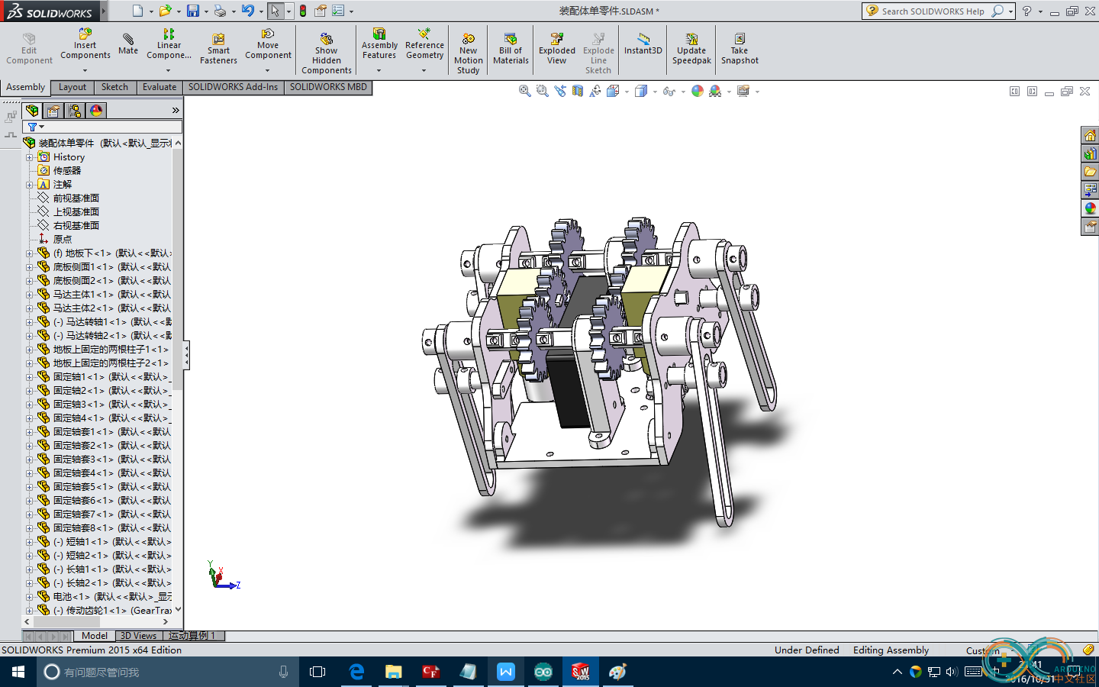Image resolution: width=1099 pixels, height=687 pixels.
Task: Expand FeatureManager panel chevron
Action: 176,111
